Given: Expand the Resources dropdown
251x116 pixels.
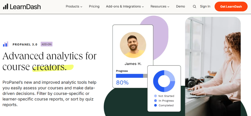Looking at the screenshot, I should (x=160, y=7).
